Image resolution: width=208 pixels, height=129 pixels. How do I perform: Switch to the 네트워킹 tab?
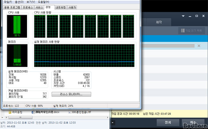click(x=61, y=7)
